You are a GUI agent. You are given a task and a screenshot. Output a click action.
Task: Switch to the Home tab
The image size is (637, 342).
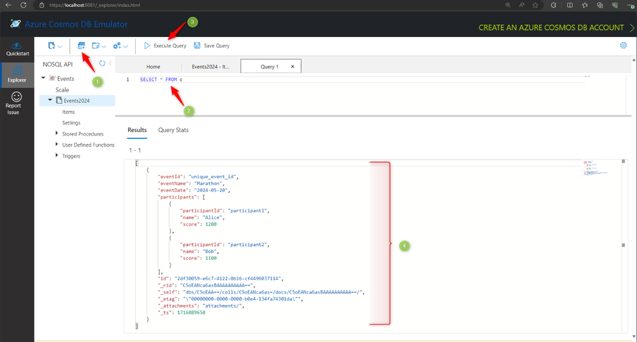pos(153,66)
